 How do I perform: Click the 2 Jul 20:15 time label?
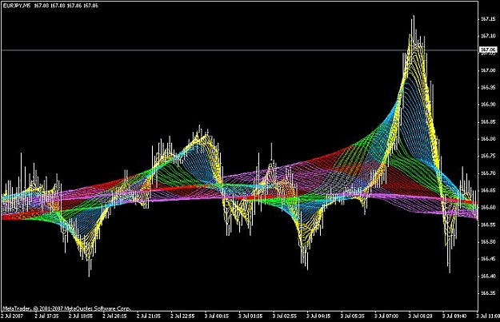(114, 316)
